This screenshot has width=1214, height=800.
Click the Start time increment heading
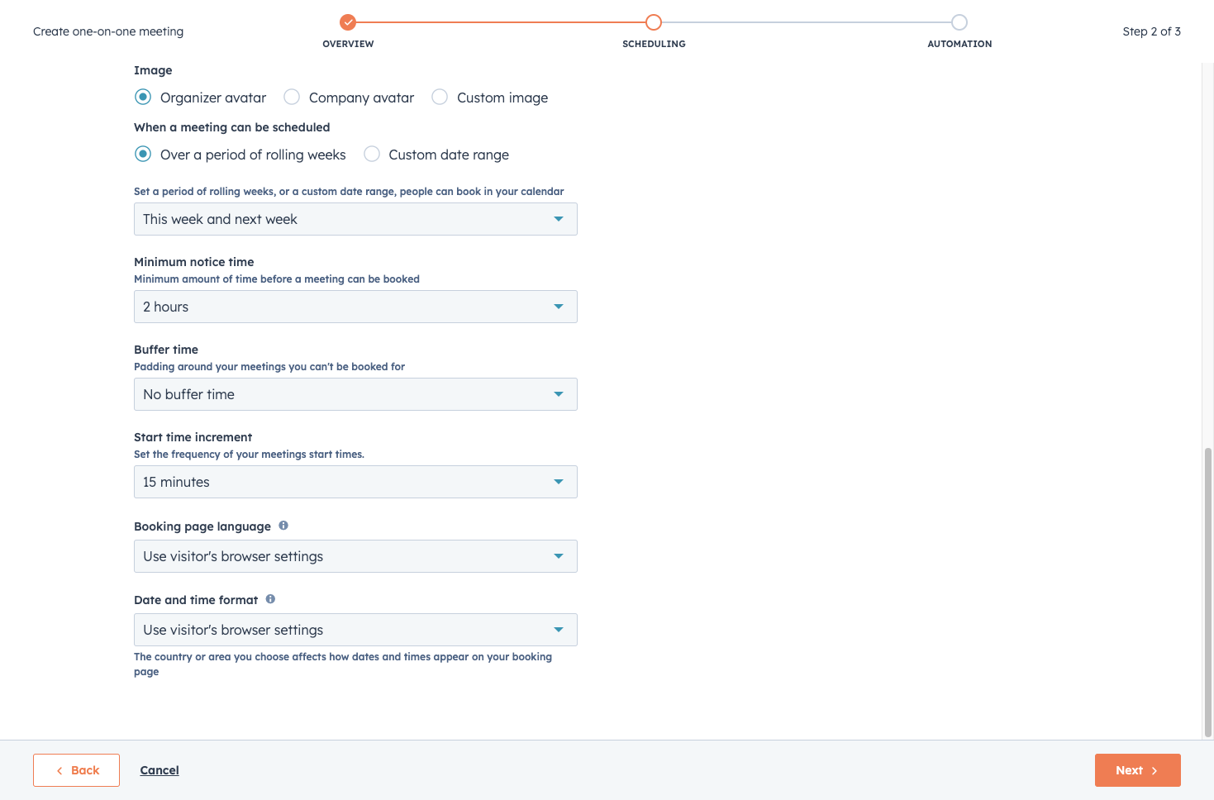(x=193, y=437)
